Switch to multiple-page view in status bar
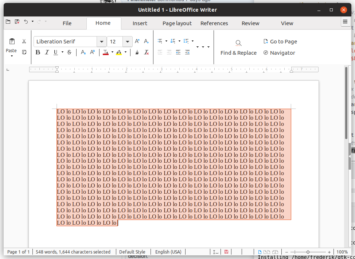The height and width of the screenshot is (259, 355). coord(267,252)
